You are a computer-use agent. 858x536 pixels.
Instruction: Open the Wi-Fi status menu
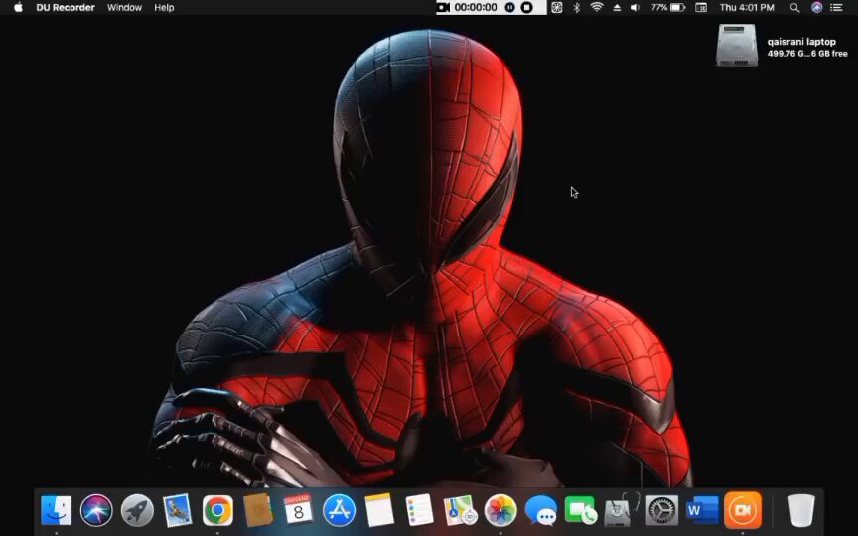(597, 8)
